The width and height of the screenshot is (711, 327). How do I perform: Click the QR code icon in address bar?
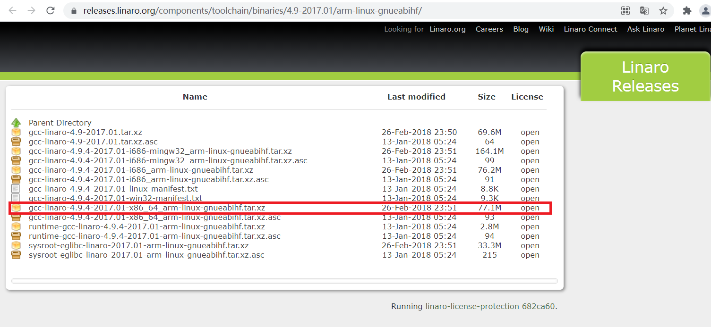tap(625, 10)
